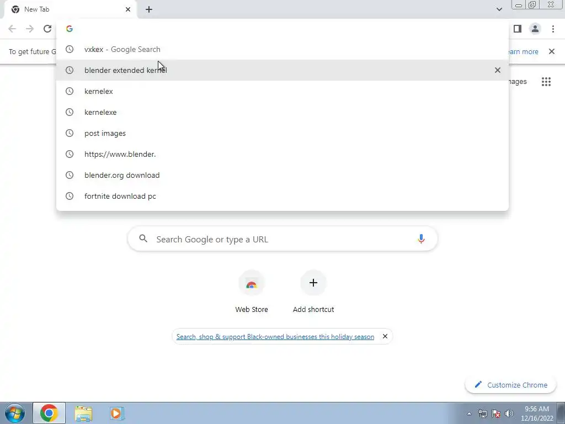Click the browser forward arrow

coord(30,29)
